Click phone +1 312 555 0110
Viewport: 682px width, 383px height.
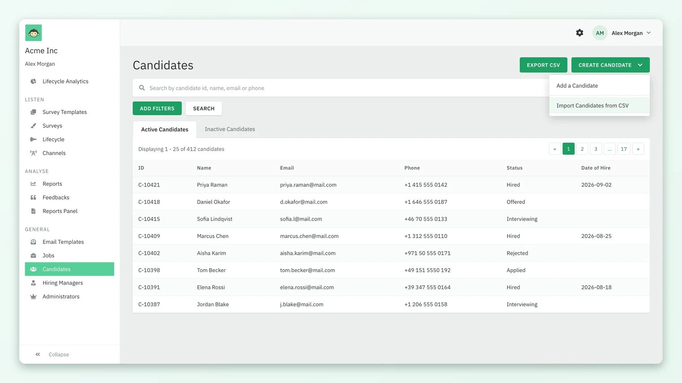coord(426,236)
